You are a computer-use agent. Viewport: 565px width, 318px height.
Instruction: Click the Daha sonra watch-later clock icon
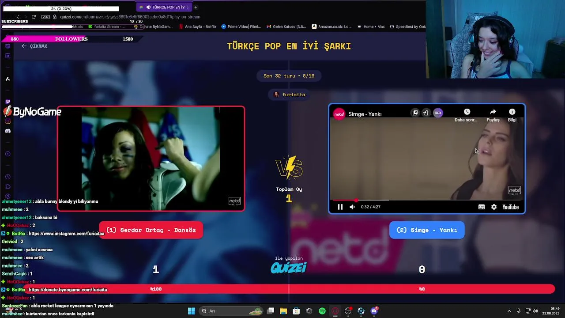pyautogui.click(x=467, y=112)
